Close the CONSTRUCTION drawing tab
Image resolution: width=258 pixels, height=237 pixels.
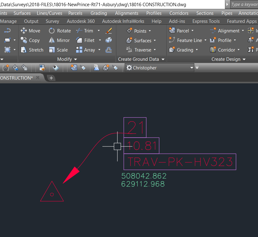coord(38,78)
